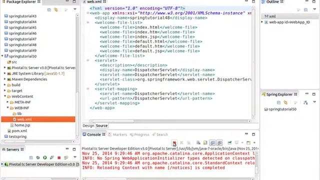Screen dimensions: 320x180
Task: Open the Search tab
Action: pos(160,134)
